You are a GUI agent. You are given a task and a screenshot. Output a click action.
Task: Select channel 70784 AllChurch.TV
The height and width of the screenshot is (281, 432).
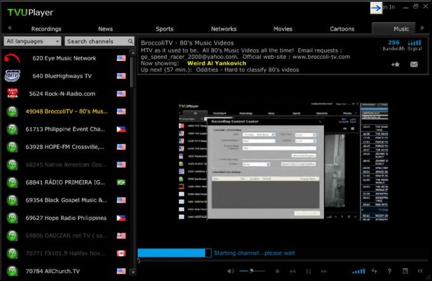tap(65, 271)
